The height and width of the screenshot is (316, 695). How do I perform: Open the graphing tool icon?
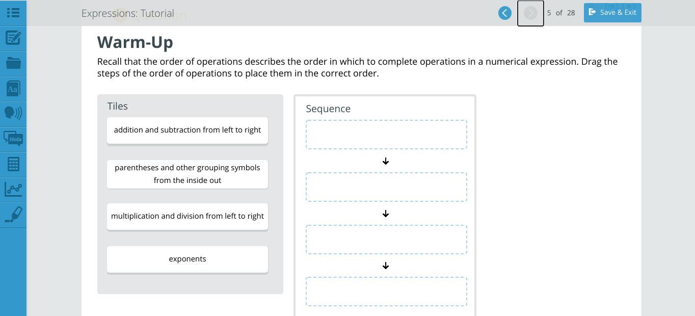coord(13,189)
